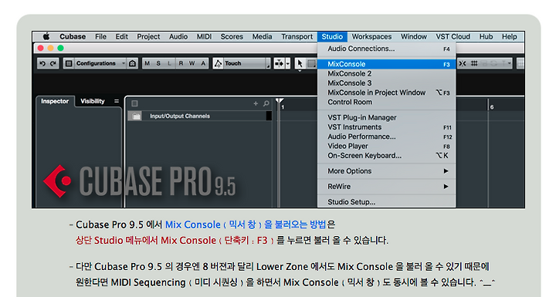Click the snap to zero crossing icon

coord(463,63)
